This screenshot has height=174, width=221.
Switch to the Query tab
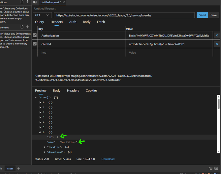pyautogui.click(x=40, y=22)
